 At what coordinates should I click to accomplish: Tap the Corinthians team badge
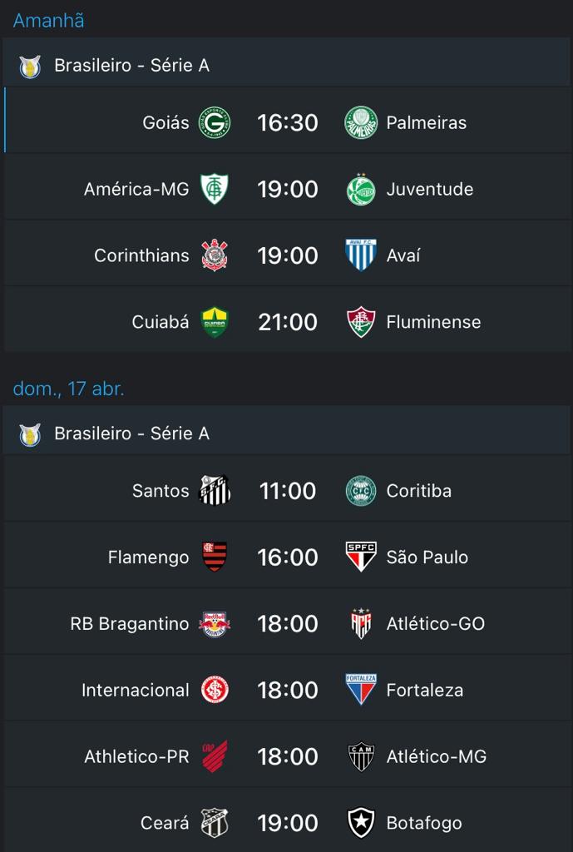(x=215, y=255)
